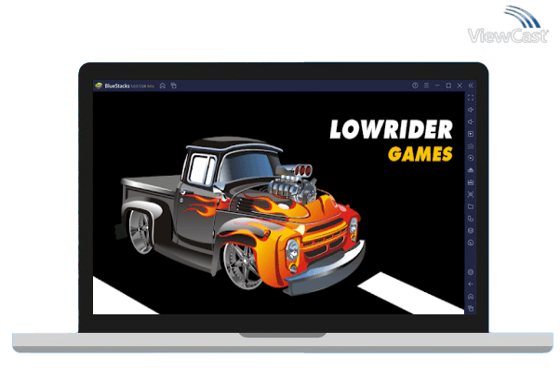Click the hexagon package icon in the sidebar
This screenshot has width=560, height=385.
[x=471, y=231]
